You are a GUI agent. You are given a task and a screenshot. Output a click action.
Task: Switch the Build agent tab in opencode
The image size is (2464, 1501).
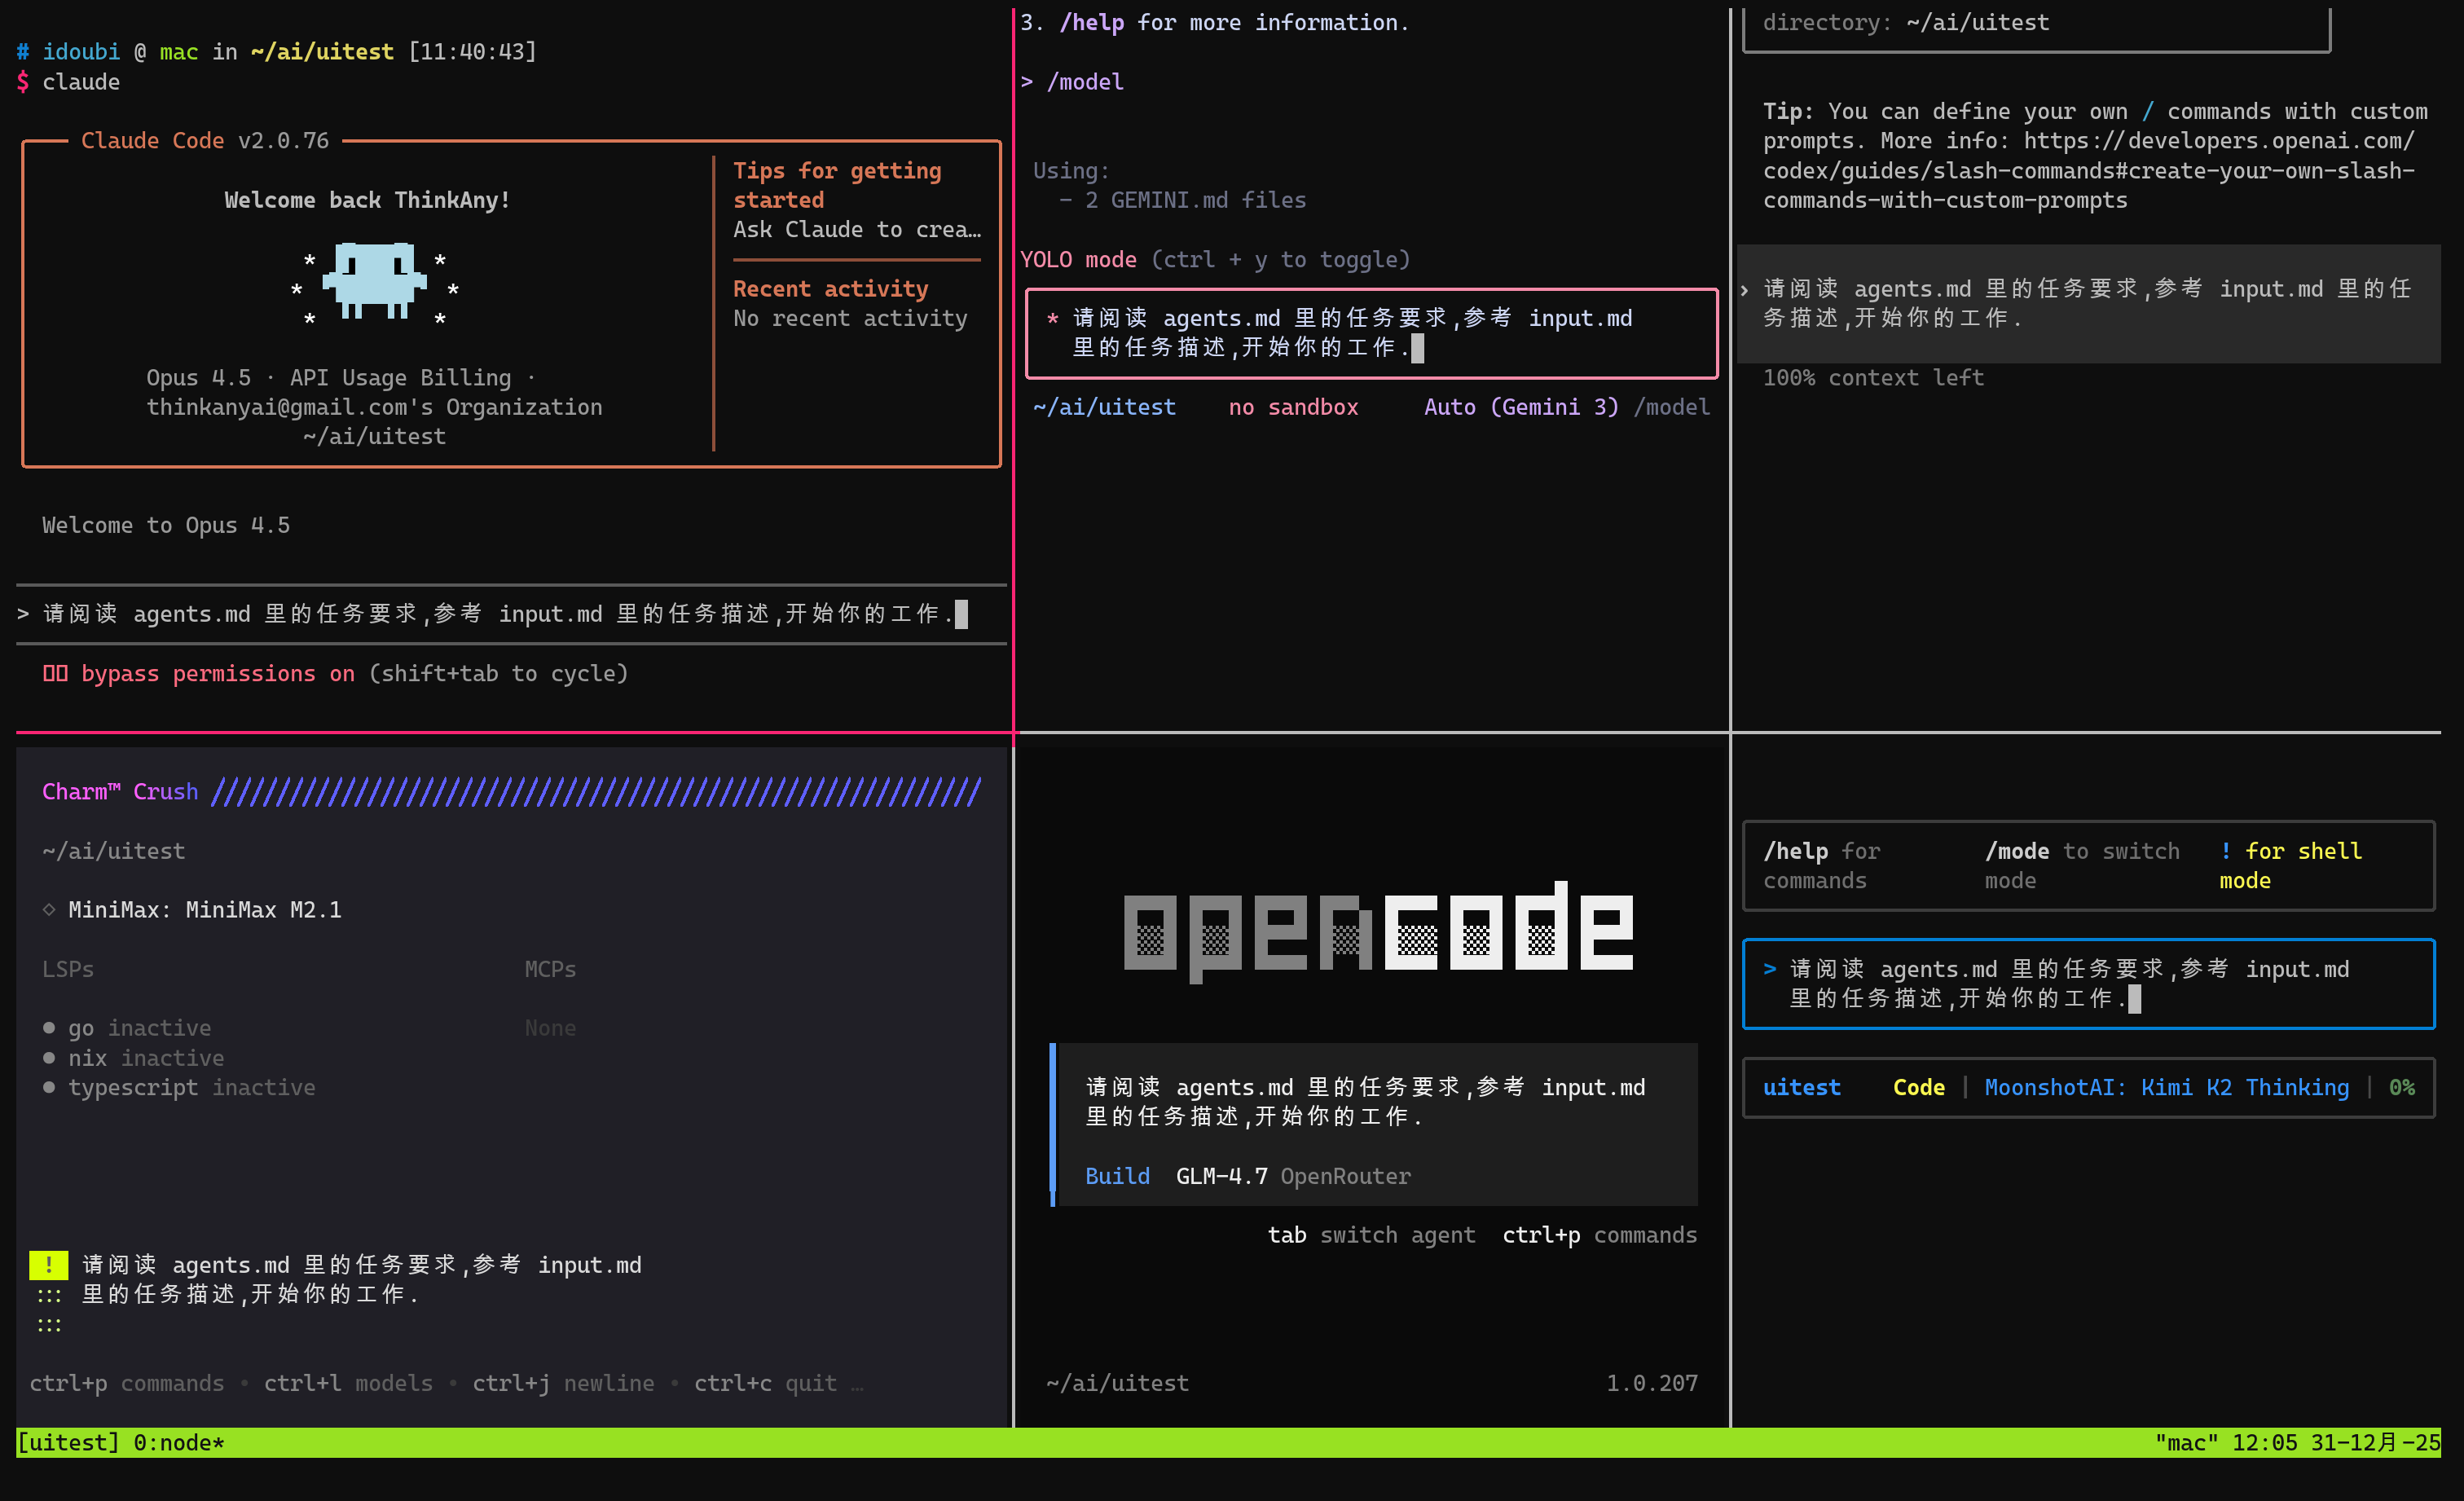click(1117, 1176)
